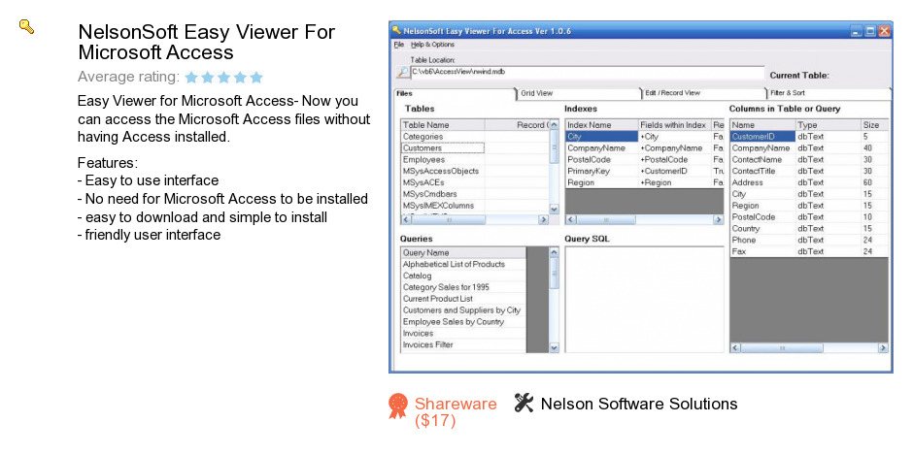Click Columns list scroll left arrow
Viewport: 913px width, 455px height.
tap(735, 348)
